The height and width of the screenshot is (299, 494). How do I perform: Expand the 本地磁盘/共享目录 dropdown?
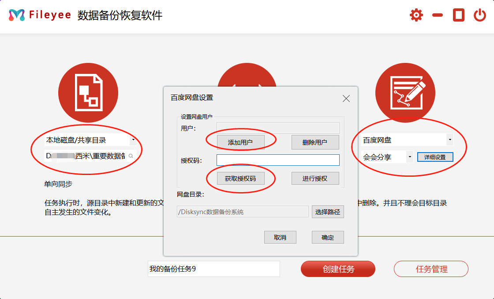[x=133, y=140]
